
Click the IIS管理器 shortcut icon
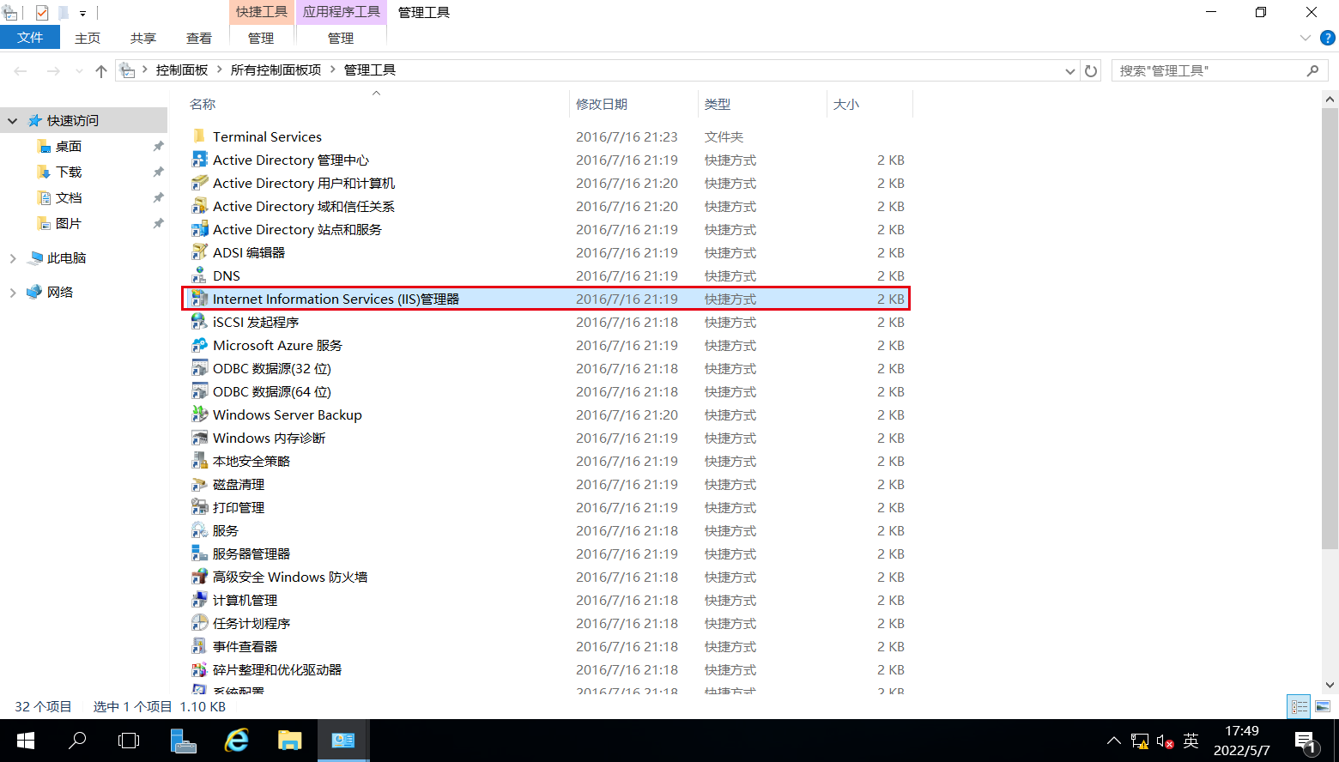coord(199,299)
